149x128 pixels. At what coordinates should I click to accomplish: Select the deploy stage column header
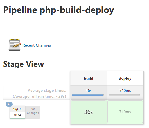tap(125, 78)
